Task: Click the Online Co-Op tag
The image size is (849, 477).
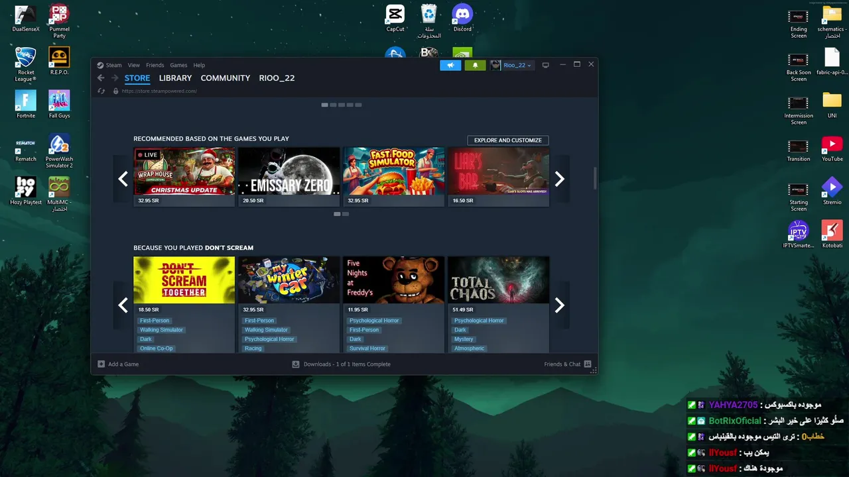Action: (156, 348)
